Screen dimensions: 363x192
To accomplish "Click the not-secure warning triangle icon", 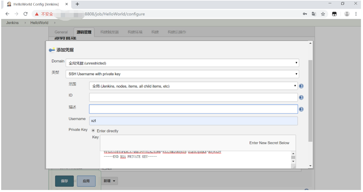I will coord(37,14).
